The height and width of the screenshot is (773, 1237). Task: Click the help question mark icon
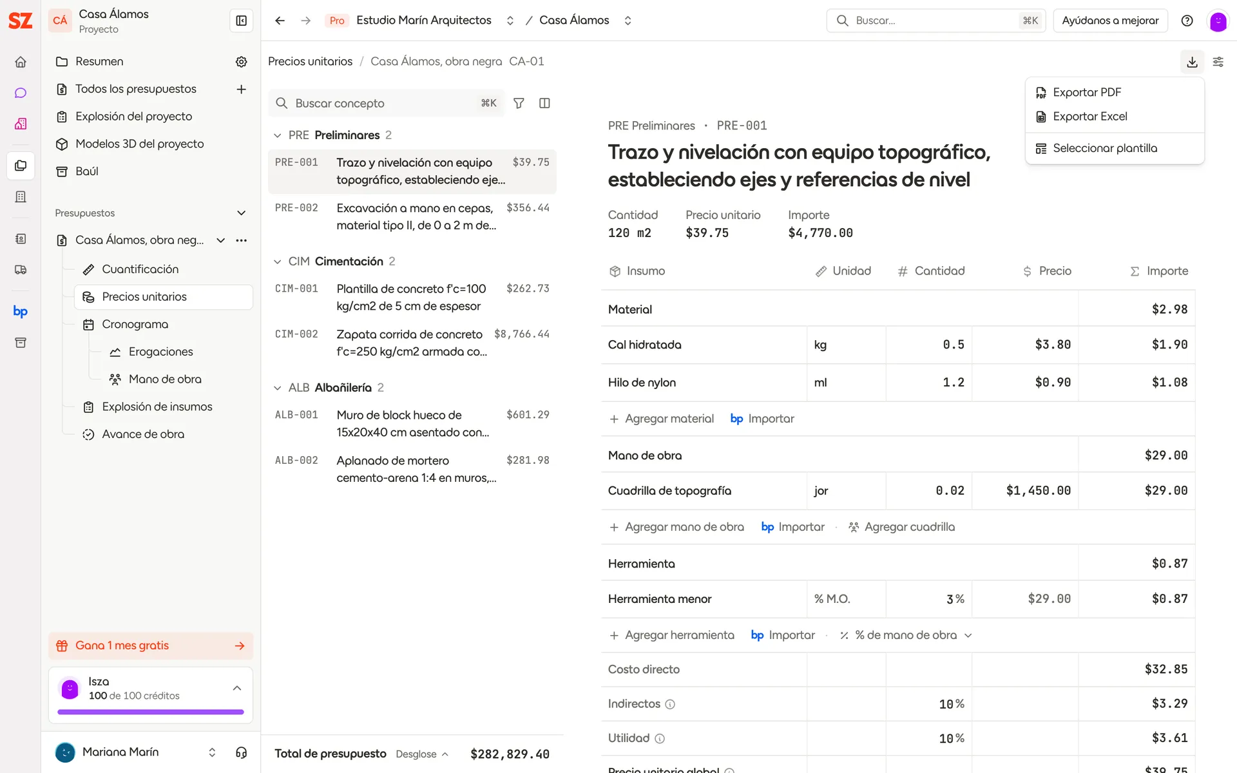[1187, 21]
